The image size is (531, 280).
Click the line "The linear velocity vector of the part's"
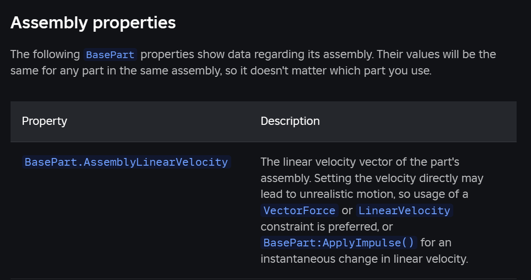point(360,162)
